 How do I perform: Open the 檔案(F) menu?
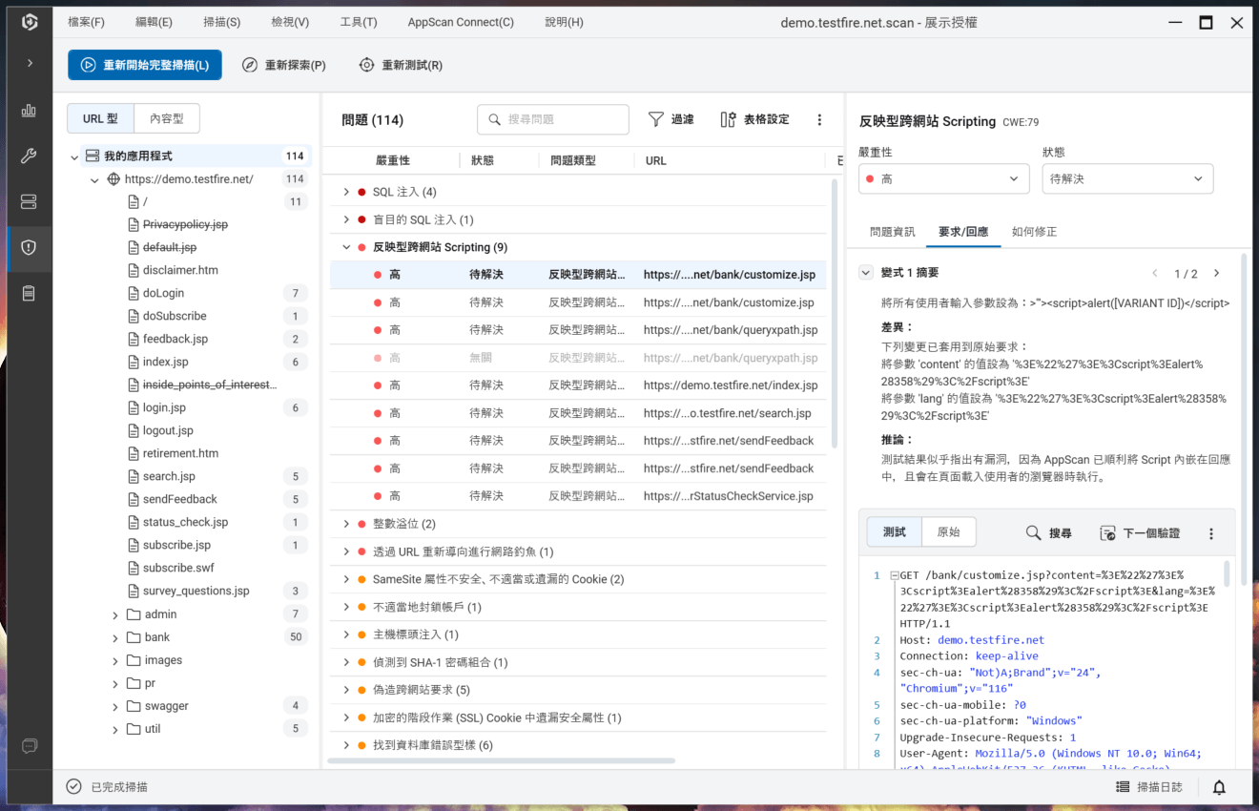click(87, 22)
